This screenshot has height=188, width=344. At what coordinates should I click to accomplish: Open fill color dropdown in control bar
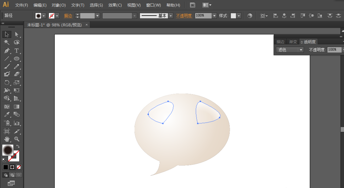tap(44, 16)
